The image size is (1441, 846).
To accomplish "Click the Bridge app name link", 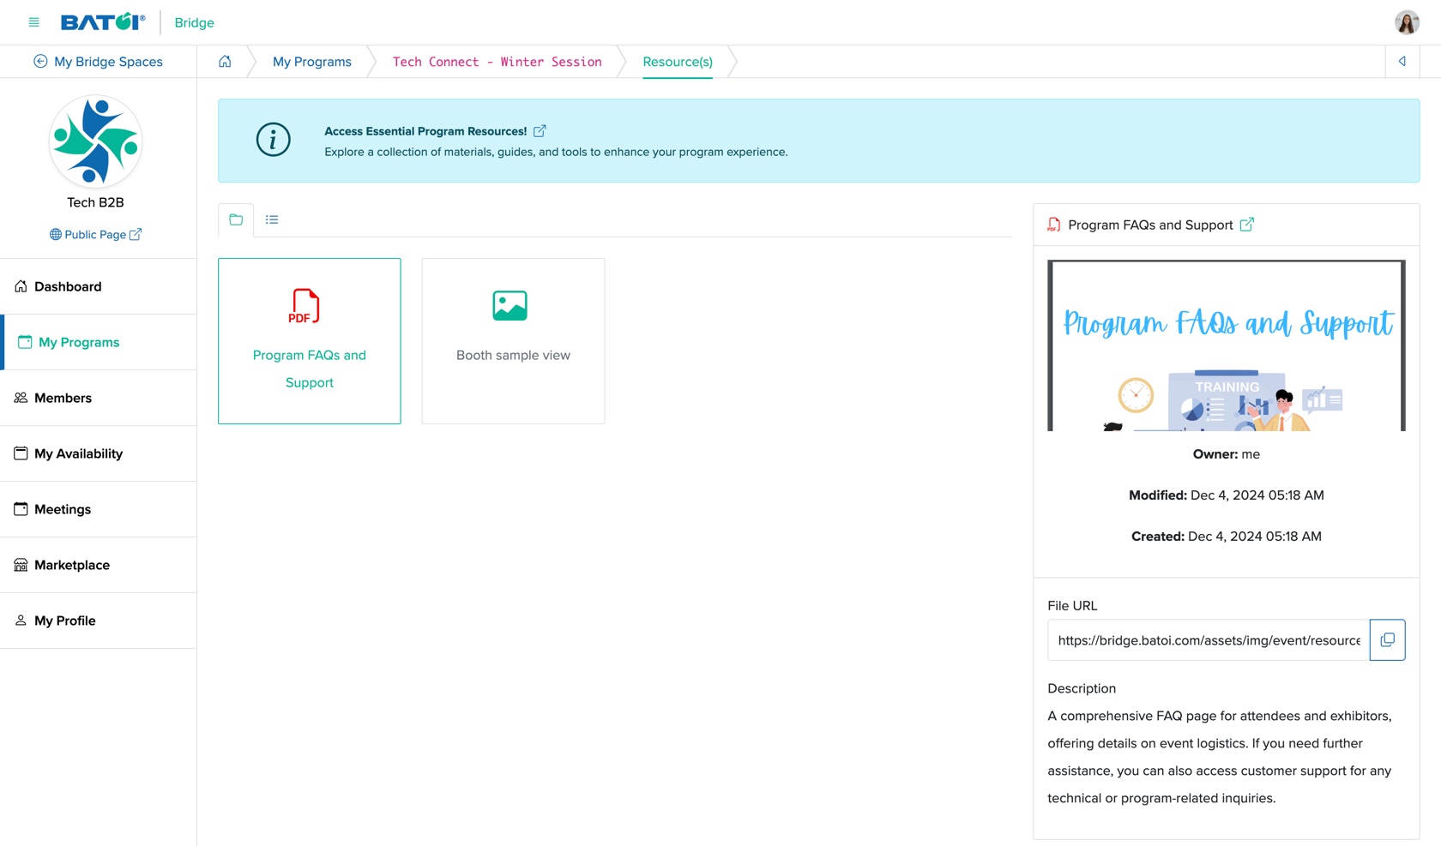I will 194,22.
